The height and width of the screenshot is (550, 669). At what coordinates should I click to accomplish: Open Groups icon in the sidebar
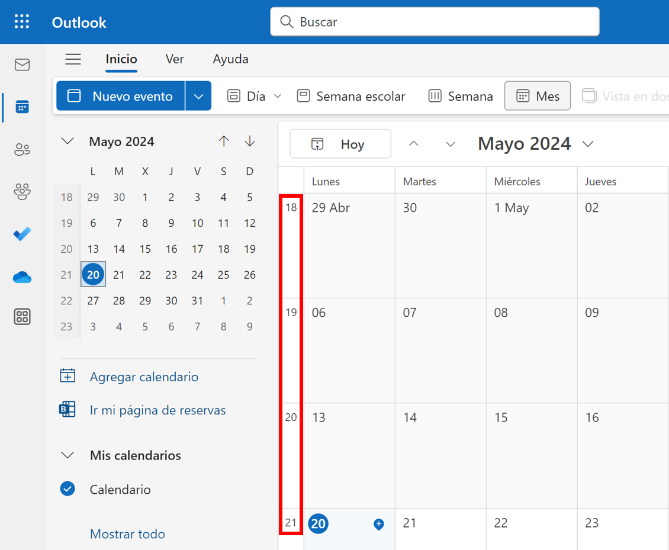click(22, 192)
